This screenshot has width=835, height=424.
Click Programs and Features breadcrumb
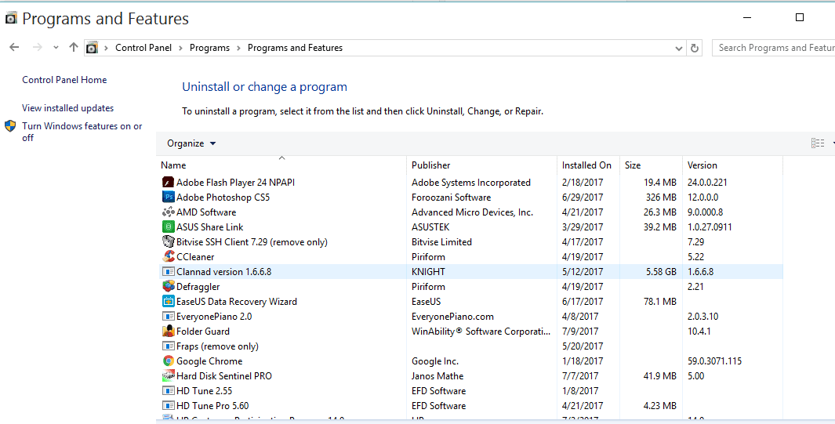pos(295,48)
